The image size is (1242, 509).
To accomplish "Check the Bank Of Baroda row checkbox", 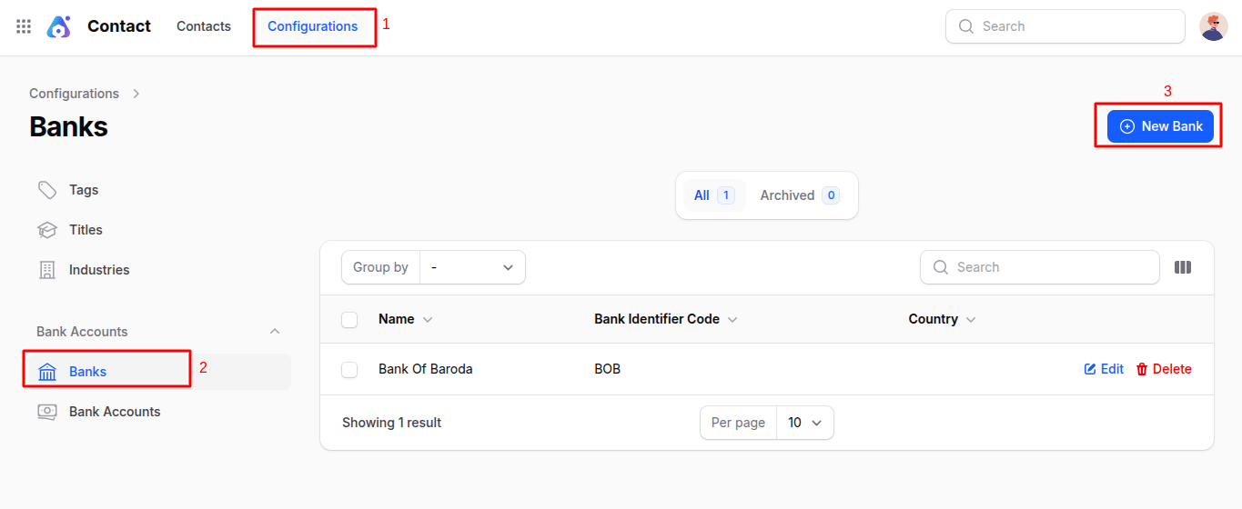I will [349, 370].
